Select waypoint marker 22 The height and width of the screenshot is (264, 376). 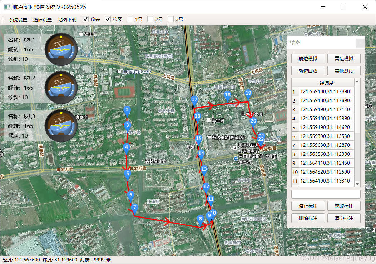tap(261, 140)
